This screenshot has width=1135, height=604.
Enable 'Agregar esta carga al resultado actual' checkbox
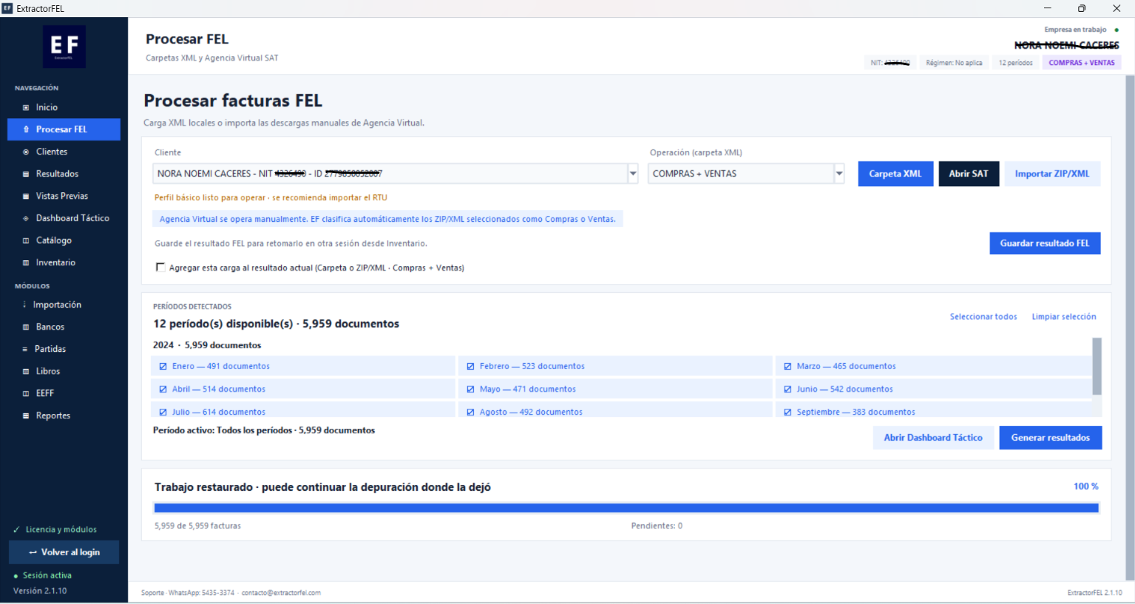pos(160,268)
